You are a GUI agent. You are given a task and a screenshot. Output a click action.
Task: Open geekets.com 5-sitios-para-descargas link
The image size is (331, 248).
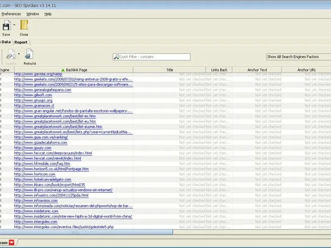click(73, 85)
